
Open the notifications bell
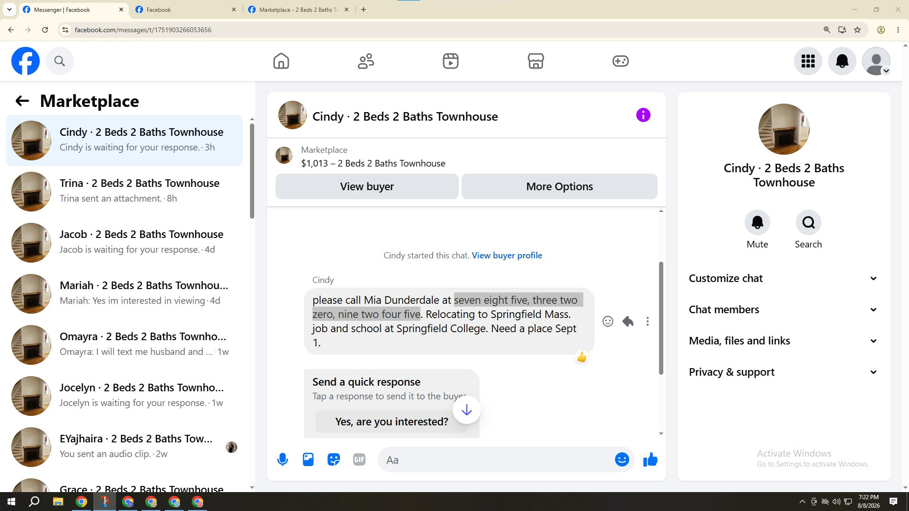[842, 61]
